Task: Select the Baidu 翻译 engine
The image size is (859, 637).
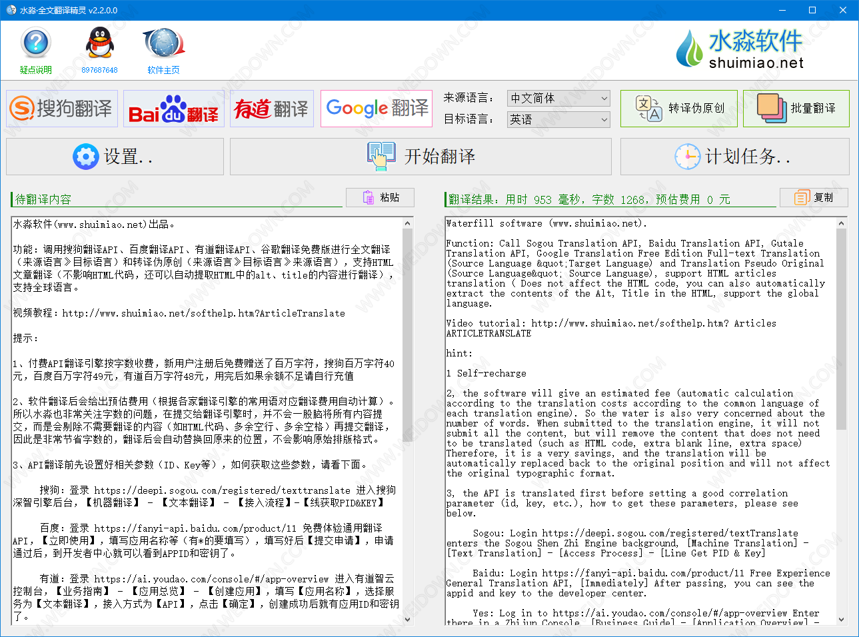Action: tap(173, 108)
